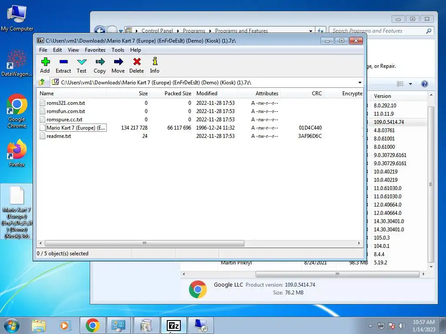
Task: Switch to 7-Zip taskbar button
Action: click(x=174, y=325)
